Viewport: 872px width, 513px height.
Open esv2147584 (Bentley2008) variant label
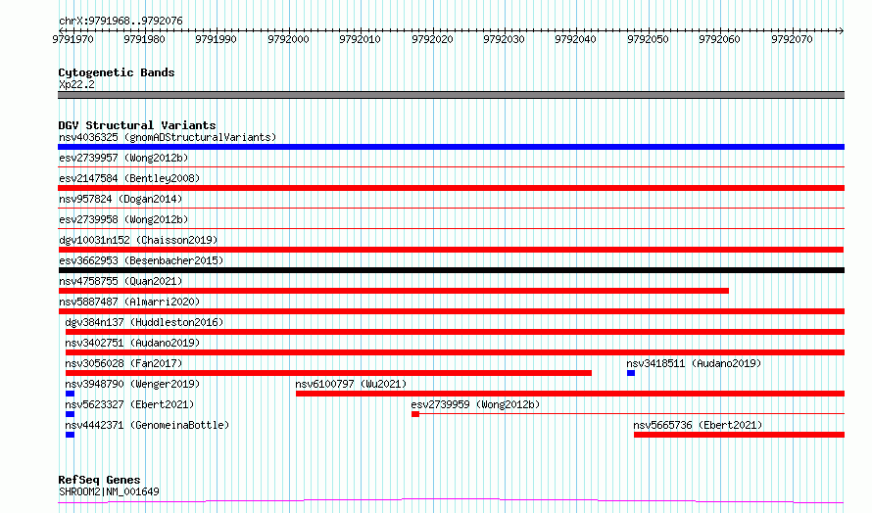[129, 178]
